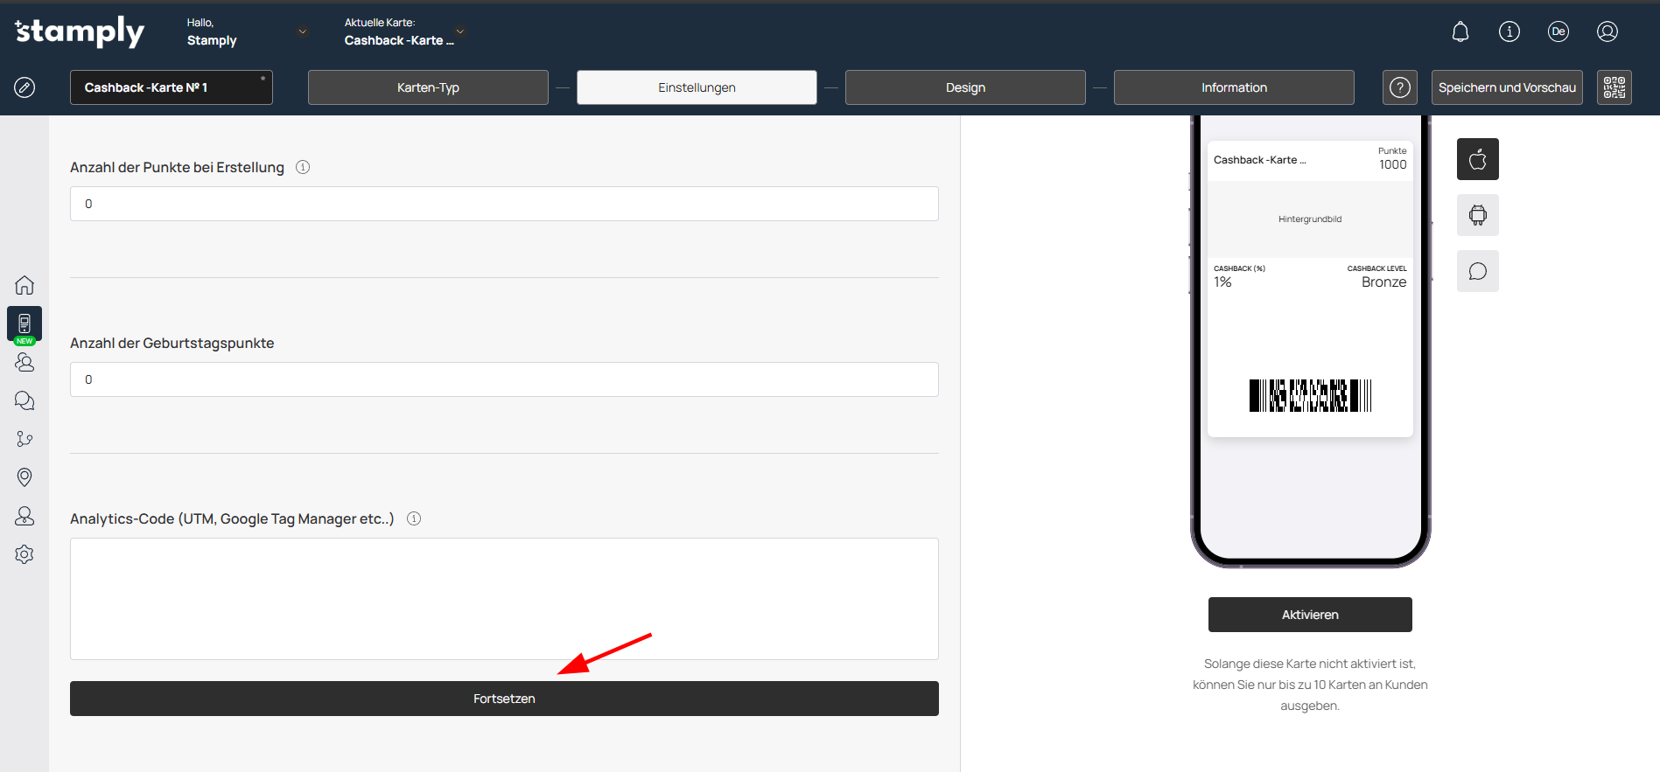1660x772 pixels.
Task: Switch to Android device preview
Action: click(x=1478, y=215)
